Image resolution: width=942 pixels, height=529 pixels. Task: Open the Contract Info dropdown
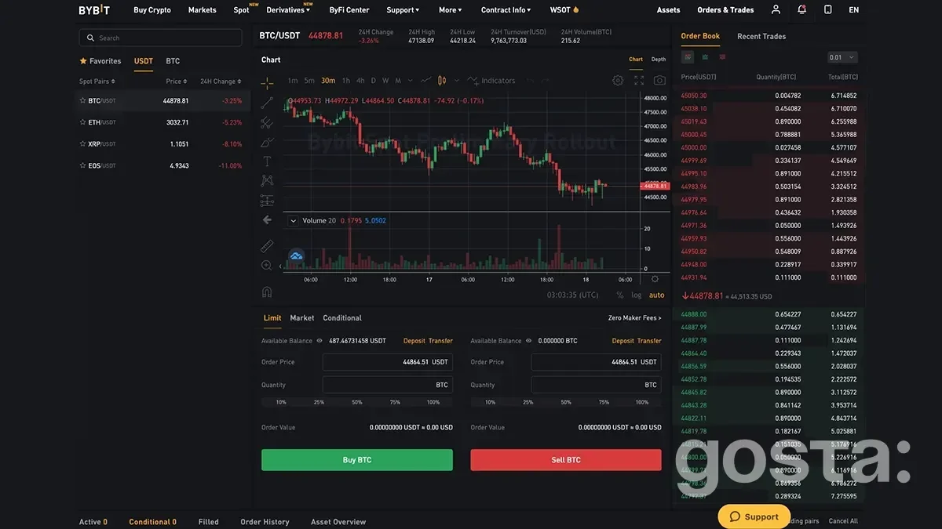point(506,10)
